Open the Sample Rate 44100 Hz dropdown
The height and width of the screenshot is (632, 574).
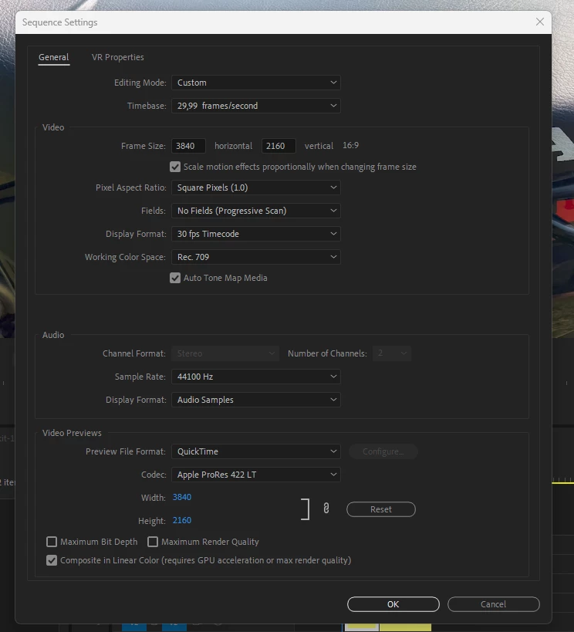coord(256,377)
